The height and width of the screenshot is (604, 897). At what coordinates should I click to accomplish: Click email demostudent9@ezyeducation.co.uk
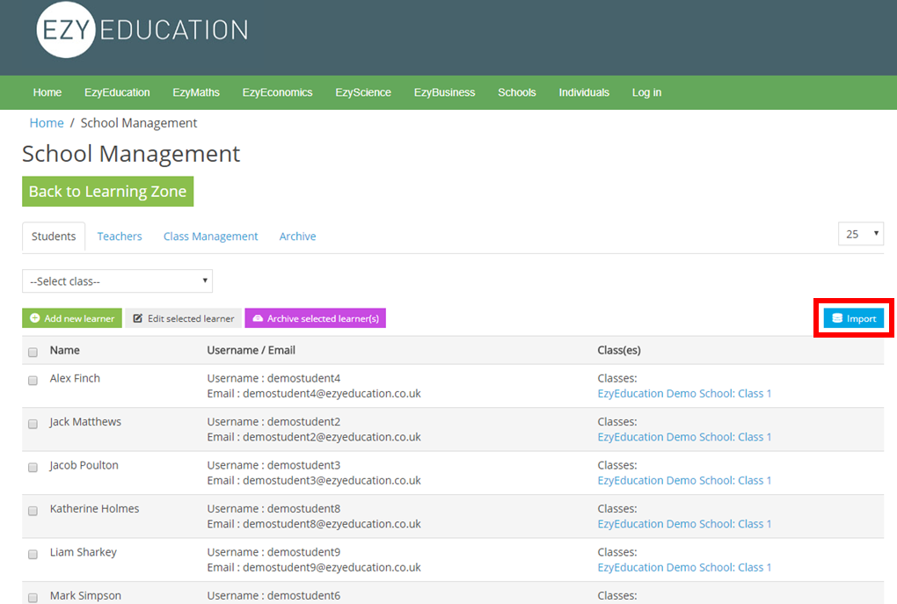(332, 567)
